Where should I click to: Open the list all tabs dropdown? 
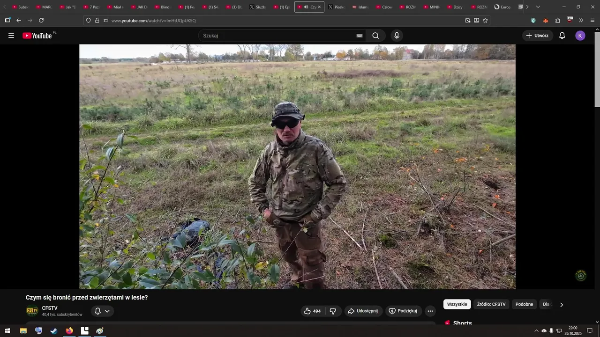point(538,7)
